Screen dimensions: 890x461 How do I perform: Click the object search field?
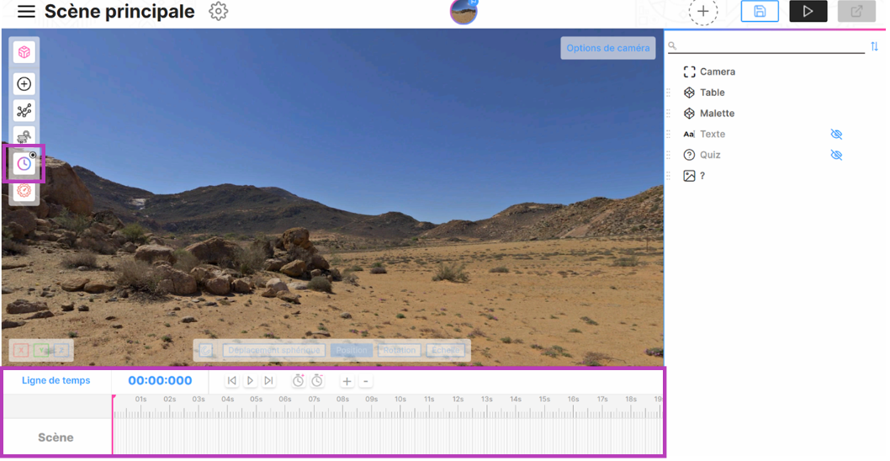point(766,46)
